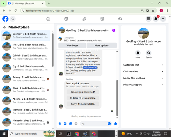Open the Marketplace storefront icon
The width and height of the screenshot is (171, 137).
point(102,19)
